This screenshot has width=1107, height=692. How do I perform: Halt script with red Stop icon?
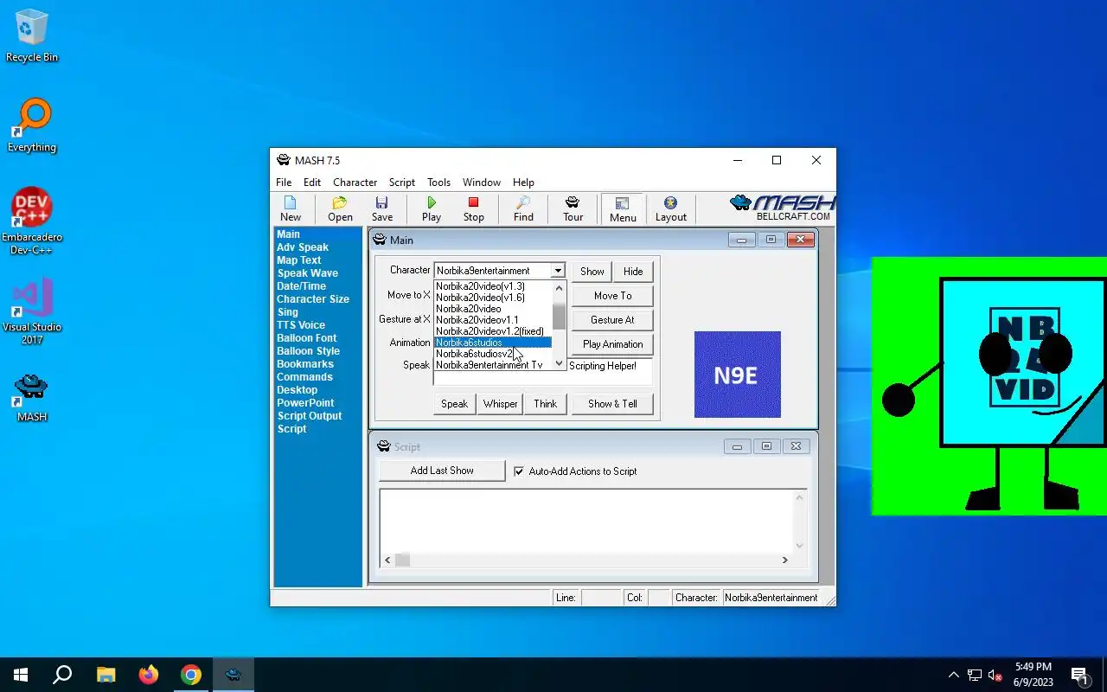(x=473, y=208)
